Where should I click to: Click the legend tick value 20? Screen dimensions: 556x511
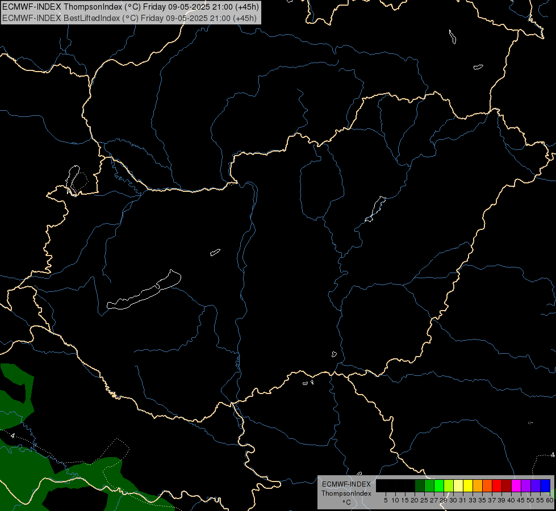(x=415, y=500)
